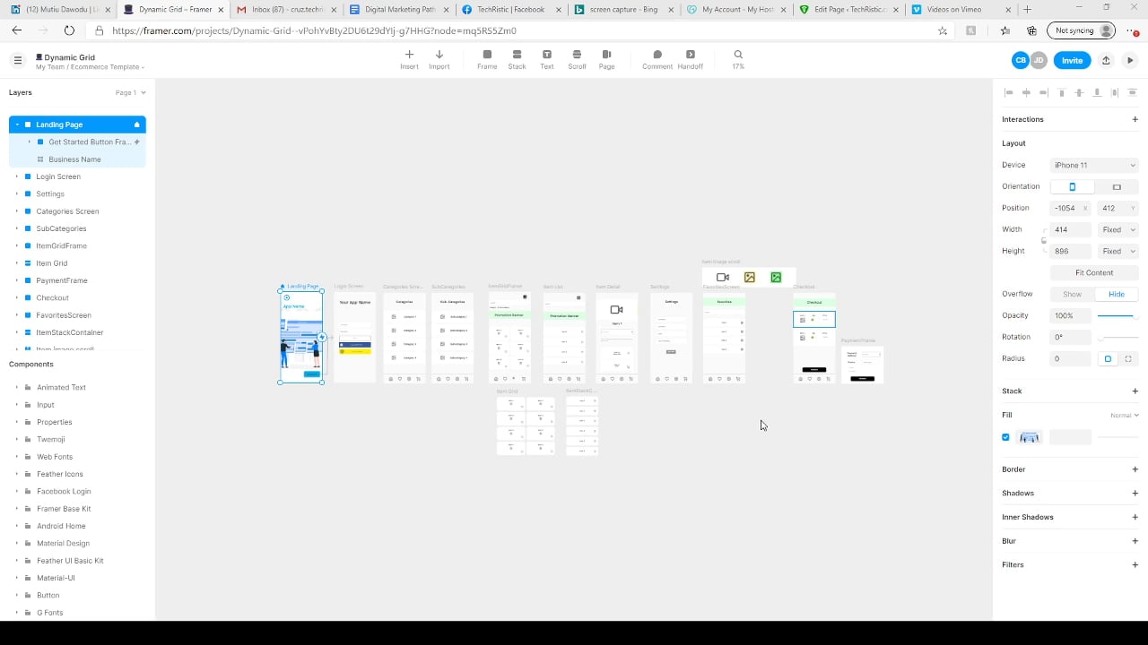Select the Scroll tool

point(577,59)
